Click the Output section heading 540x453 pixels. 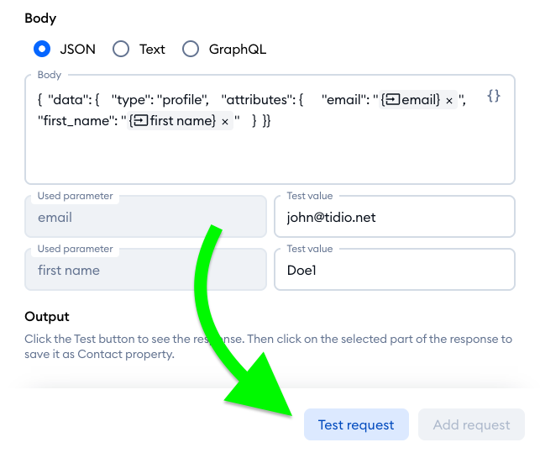47,317
